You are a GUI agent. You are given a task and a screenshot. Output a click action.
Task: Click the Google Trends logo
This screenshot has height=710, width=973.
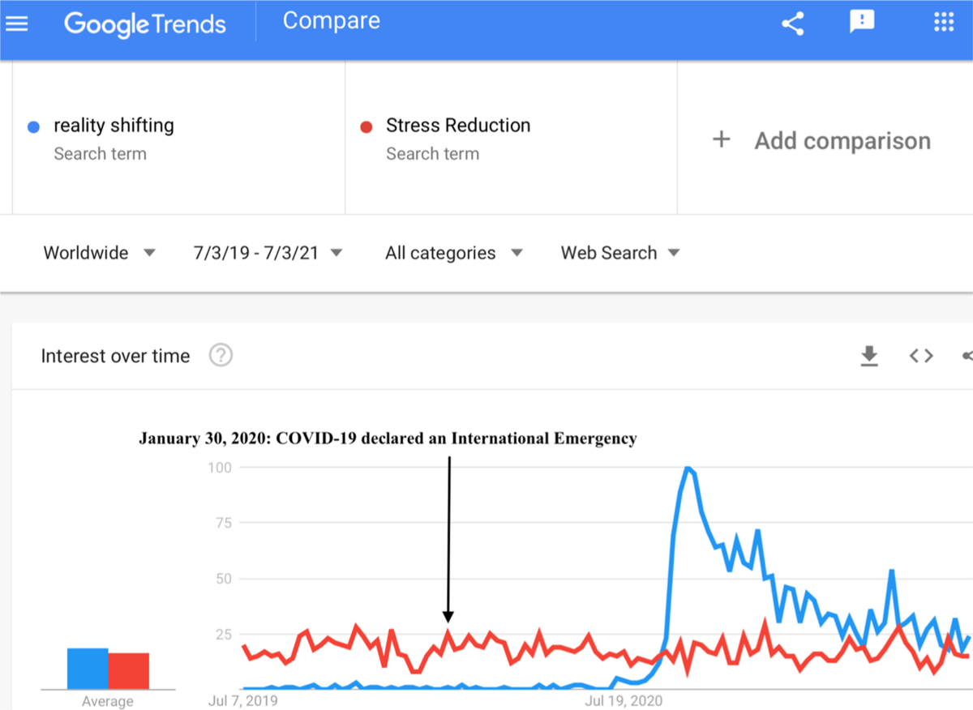coord(145,24)
